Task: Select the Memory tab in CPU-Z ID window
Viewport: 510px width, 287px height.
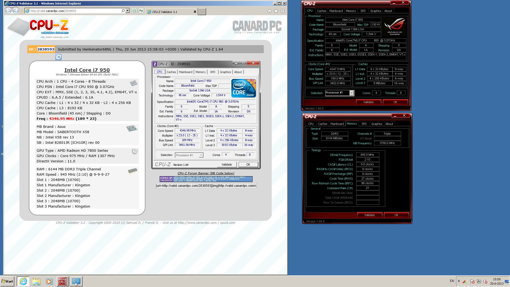Action: [x=201, y=72]
